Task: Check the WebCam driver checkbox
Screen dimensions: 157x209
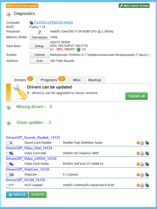Action: (8, 175)
